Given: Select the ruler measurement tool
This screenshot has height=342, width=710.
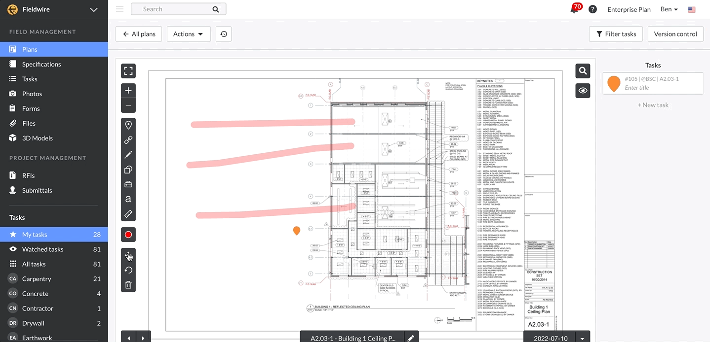Looking at the screenshot, I should 128,214.
